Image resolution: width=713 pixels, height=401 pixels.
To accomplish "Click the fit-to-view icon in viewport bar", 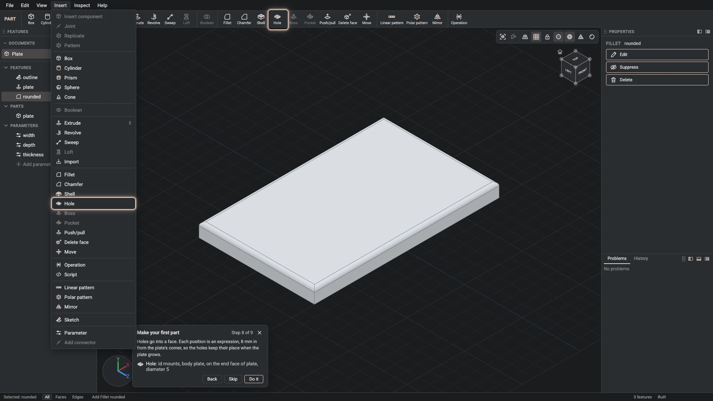I will pos(503,37).
